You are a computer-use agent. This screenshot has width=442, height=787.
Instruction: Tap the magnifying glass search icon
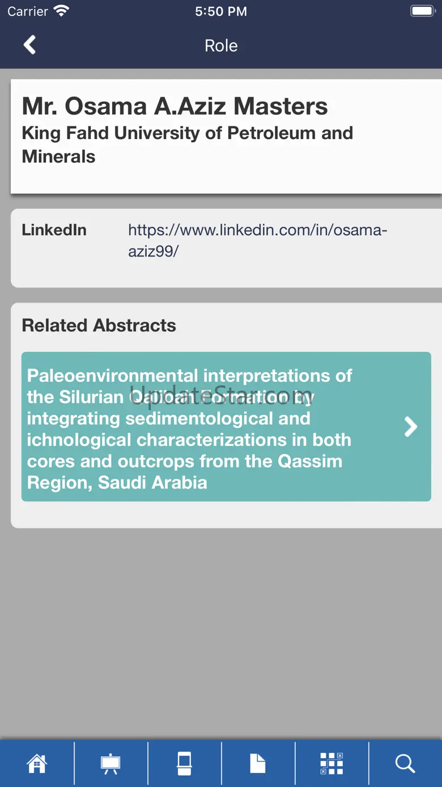pyautogui.click(x=405, y=763)
